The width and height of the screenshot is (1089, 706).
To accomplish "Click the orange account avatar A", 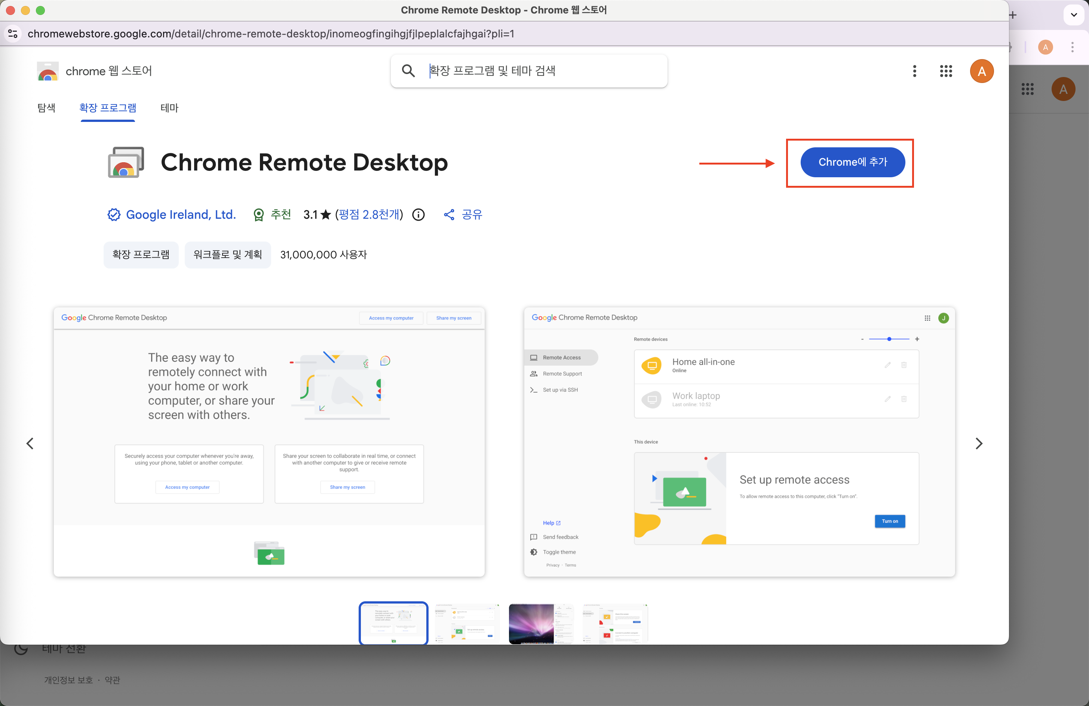I will 981,71.
